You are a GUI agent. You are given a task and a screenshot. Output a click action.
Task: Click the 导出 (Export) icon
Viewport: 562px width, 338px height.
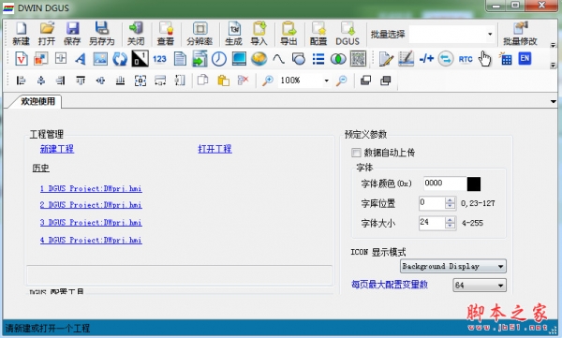(x=288, y=34)
